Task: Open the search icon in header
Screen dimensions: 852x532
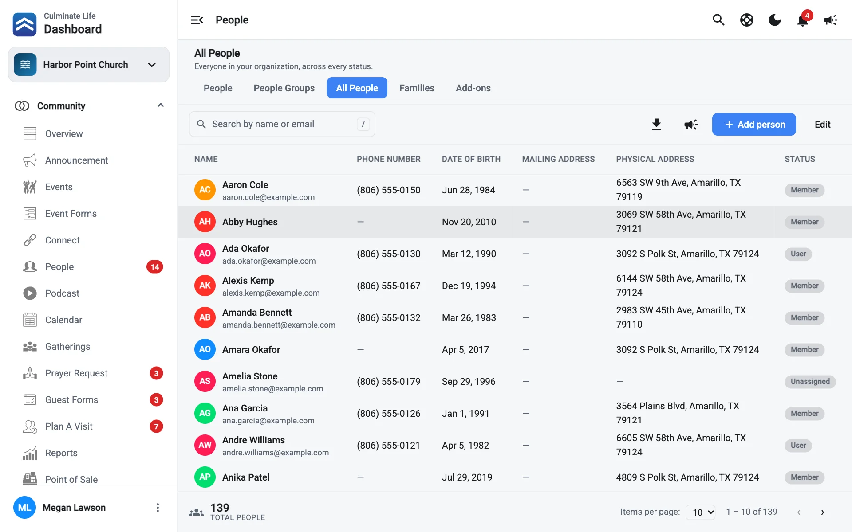Action: 718,20
